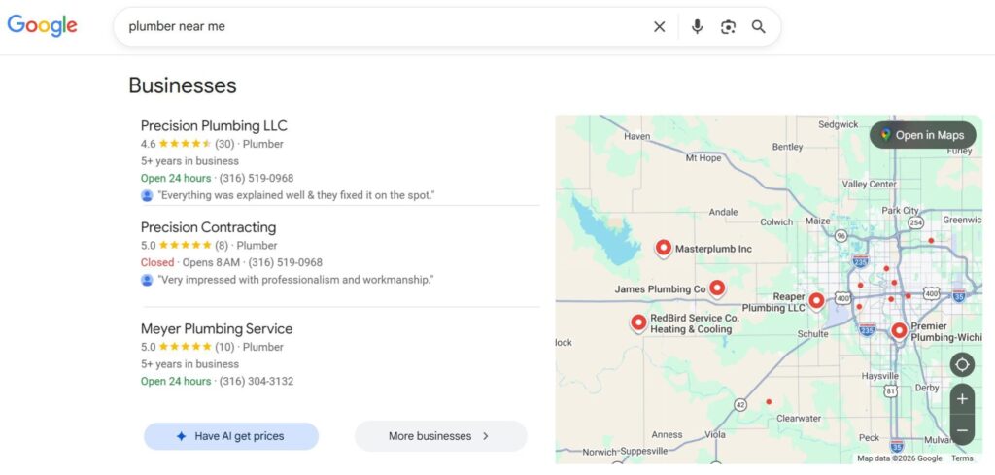
Task: Click the small red dot near Clearwater
Action: click(x=769, y=401)
